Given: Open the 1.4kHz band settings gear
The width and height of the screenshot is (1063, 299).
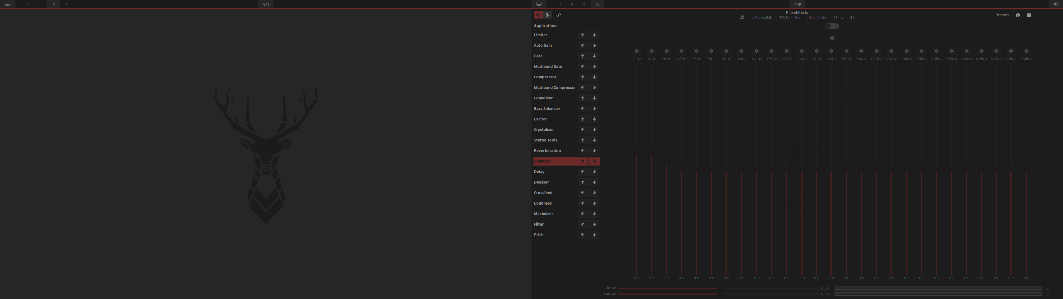Looking at the screenshot, I should (906, 51).
